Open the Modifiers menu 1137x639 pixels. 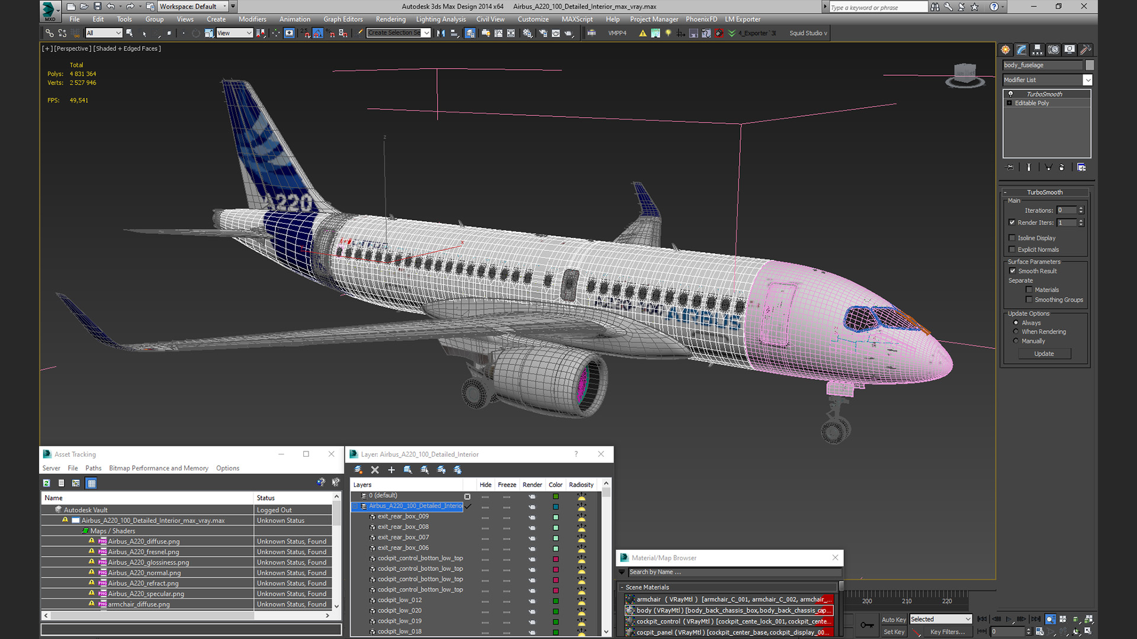[x=252, y=19]
